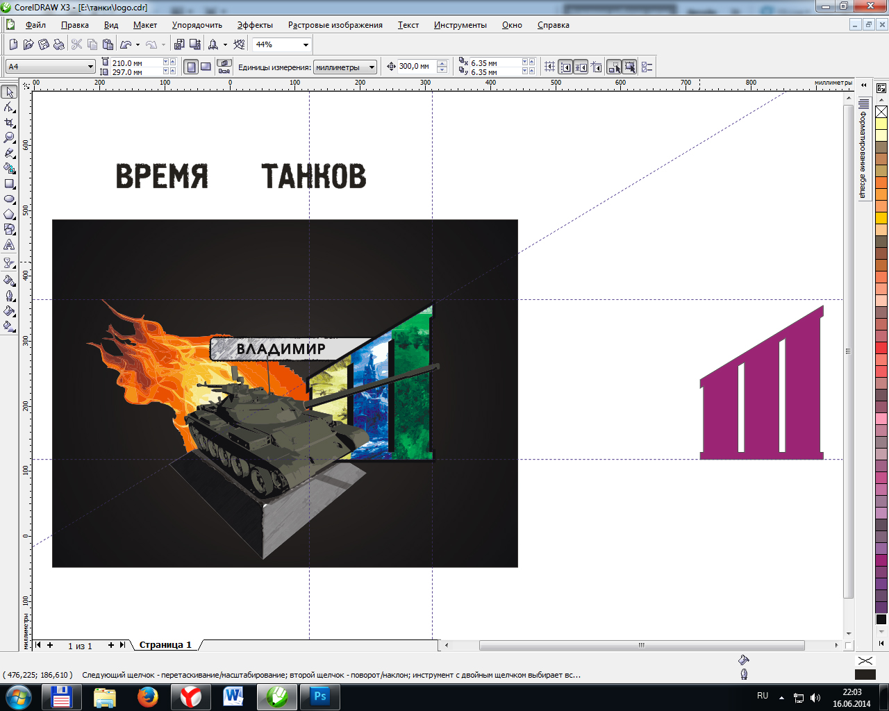The image size is (889, 711).
Task: Click the no-color (X) swatch
Action: click(881, 112)
